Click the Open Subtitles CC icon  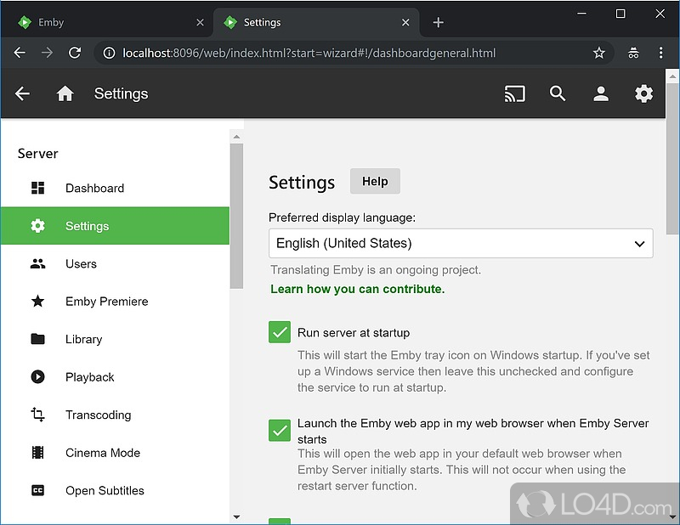pyautogui.click(x=37, y=490)
